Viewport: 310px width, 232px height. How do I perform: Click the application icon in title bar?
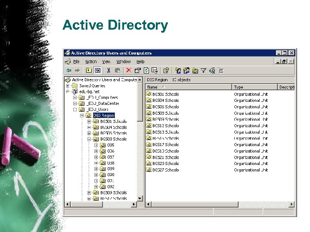(x=68, y=53)
